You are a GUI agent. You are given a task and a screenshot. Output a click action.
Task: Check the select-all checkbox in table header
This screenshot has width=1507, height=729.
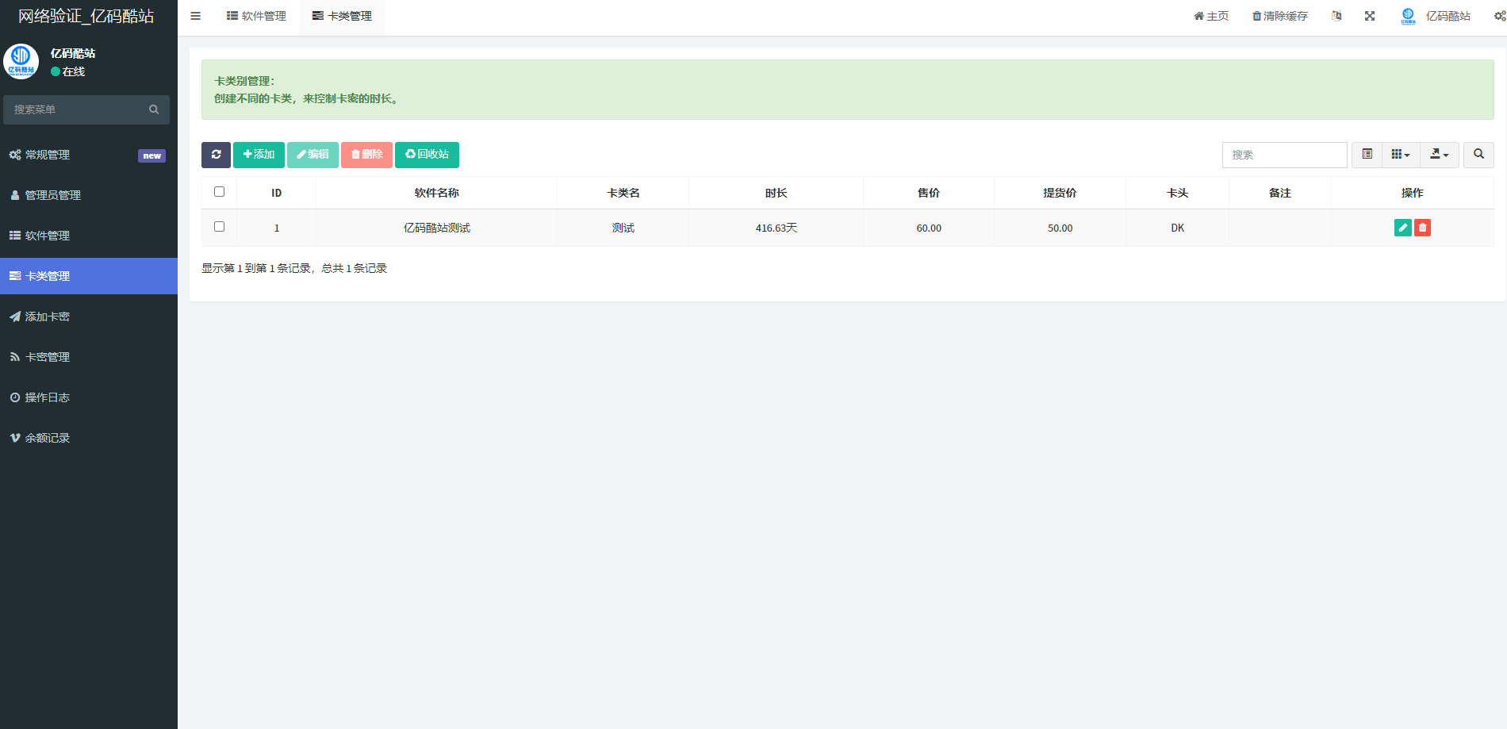220,192
